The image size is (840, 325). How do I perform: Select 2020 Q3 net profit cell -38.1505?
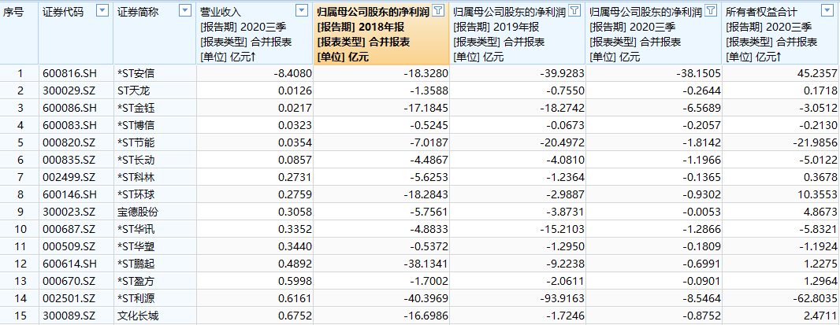653,74
